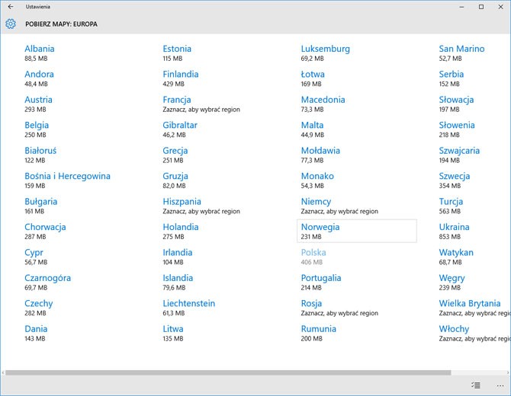The width and height of the screenshot is (511, 396).
Task: Choose the Litwa map
Action: pyautogui.click(x=172, y=333)
